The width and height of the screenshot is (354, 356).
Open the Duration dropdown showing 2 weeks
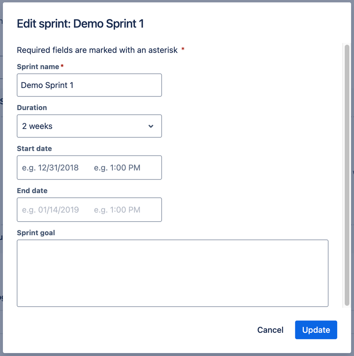coord(89,126)
